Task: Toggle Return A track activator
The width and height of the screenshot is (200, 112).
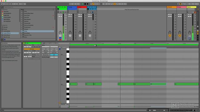Action: click(x=170, y=36)
